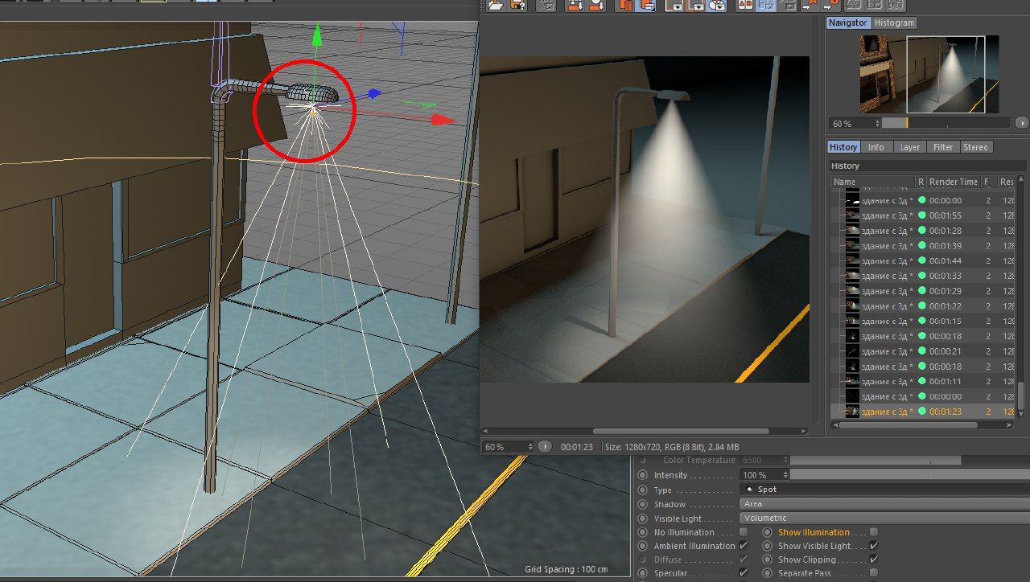
Task: Click the Render Time column header
Action: click(954, 182)
